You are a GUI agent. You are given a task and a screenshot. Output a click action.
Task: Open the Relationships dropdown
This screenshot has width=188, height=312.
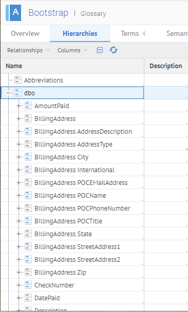[x=28, y=50]
